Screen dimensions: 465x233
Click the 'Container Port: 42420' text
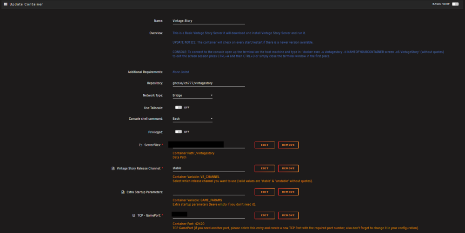coord(188,224)
